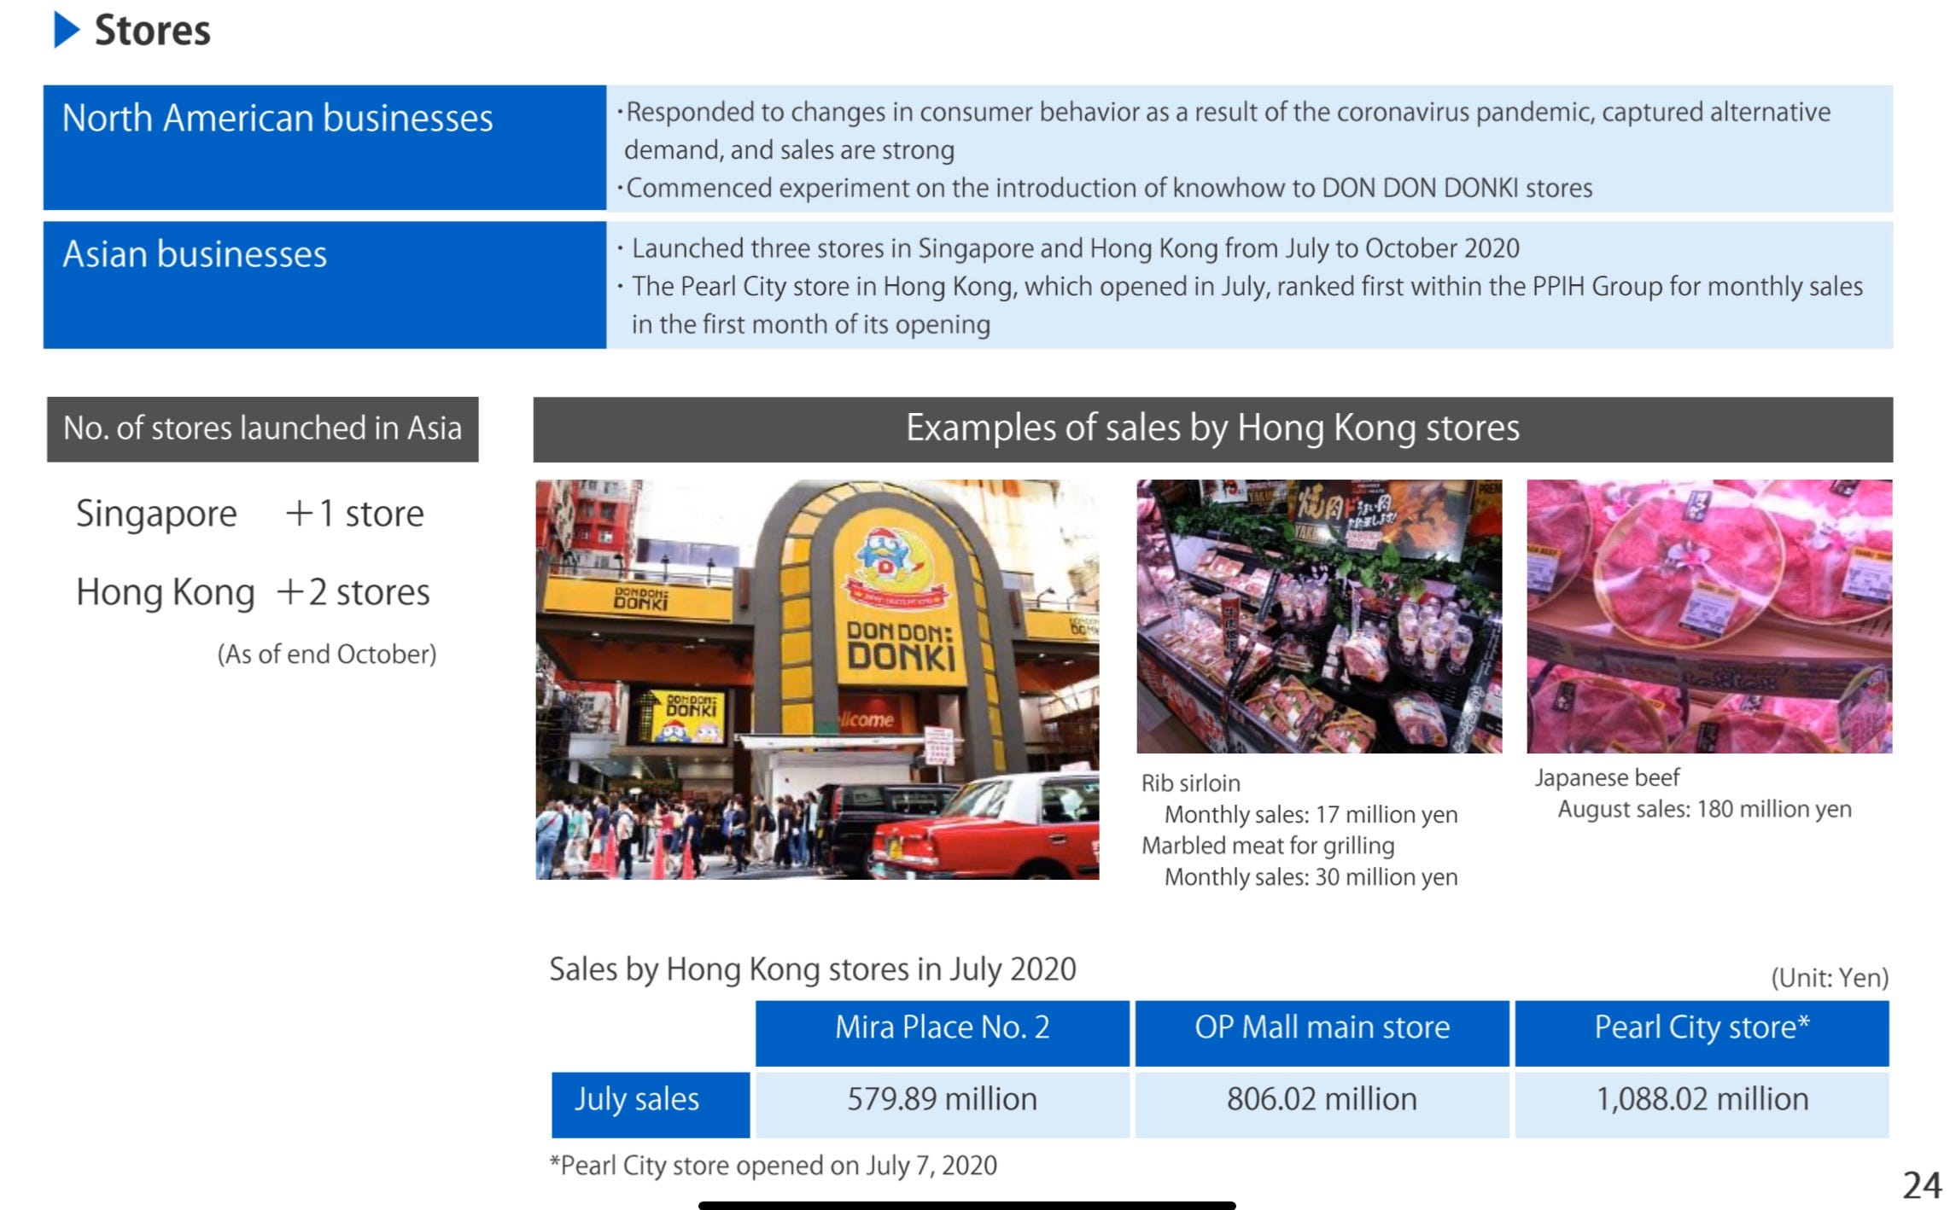Tap the black home indicator bar
This screenshot has height=1210, width=1956.
coord(967,1205)
